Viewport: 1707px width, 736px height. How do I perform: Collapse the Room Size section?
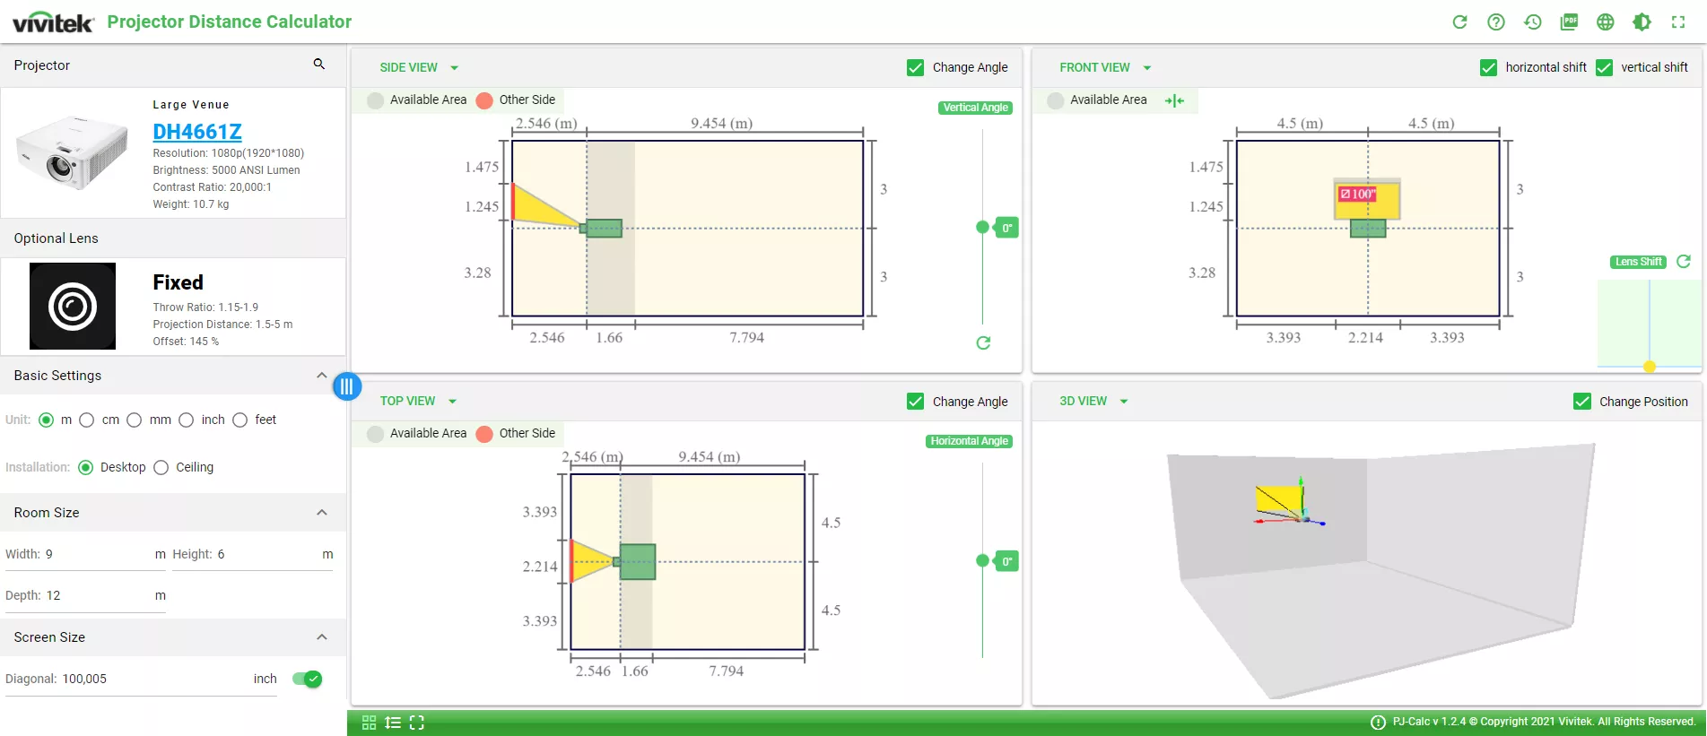click(x=321, y=513)
